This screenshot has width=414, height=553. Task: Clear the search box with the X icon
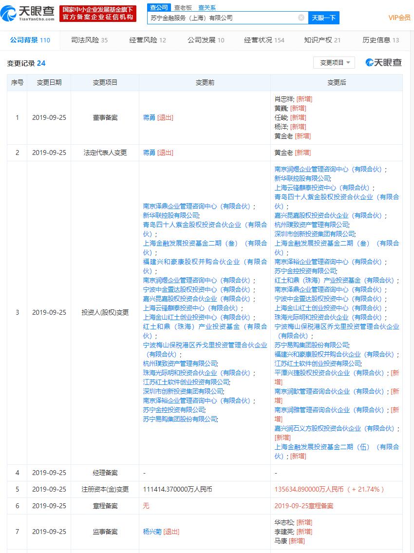point(301,18)
